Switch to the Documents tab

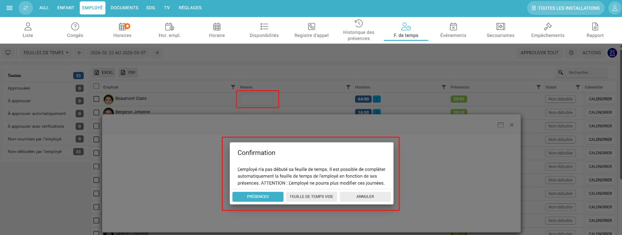(x=124, y=8)
